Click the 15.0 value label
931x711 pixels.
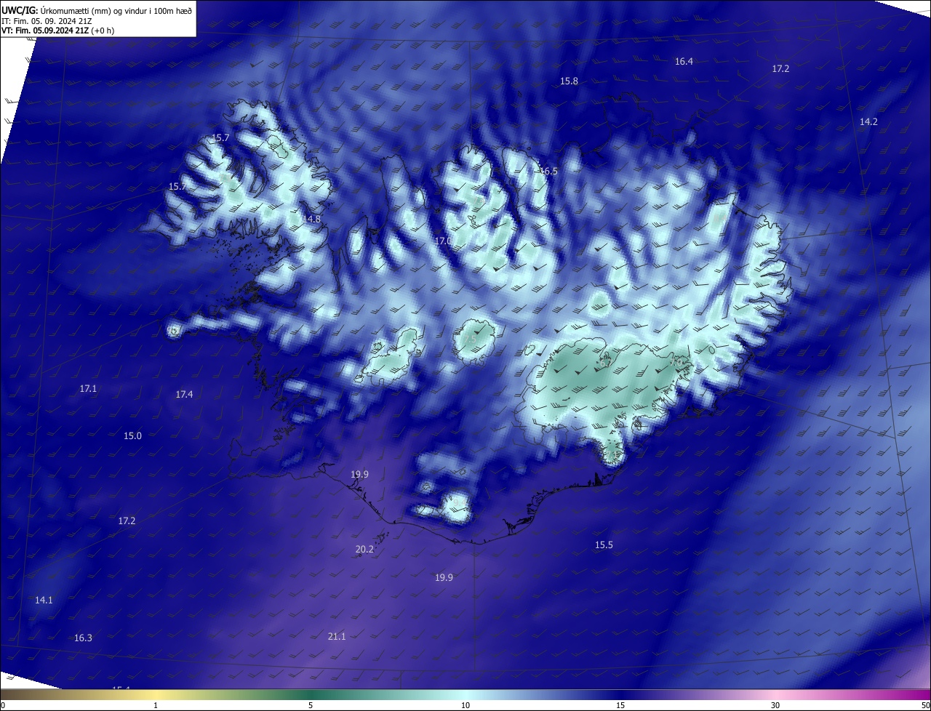pyautogui.click(x=132, y=436)
